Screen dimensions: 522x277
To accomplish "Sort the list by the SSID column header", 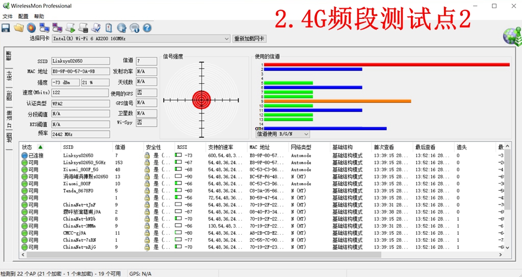I will [68, 147].
